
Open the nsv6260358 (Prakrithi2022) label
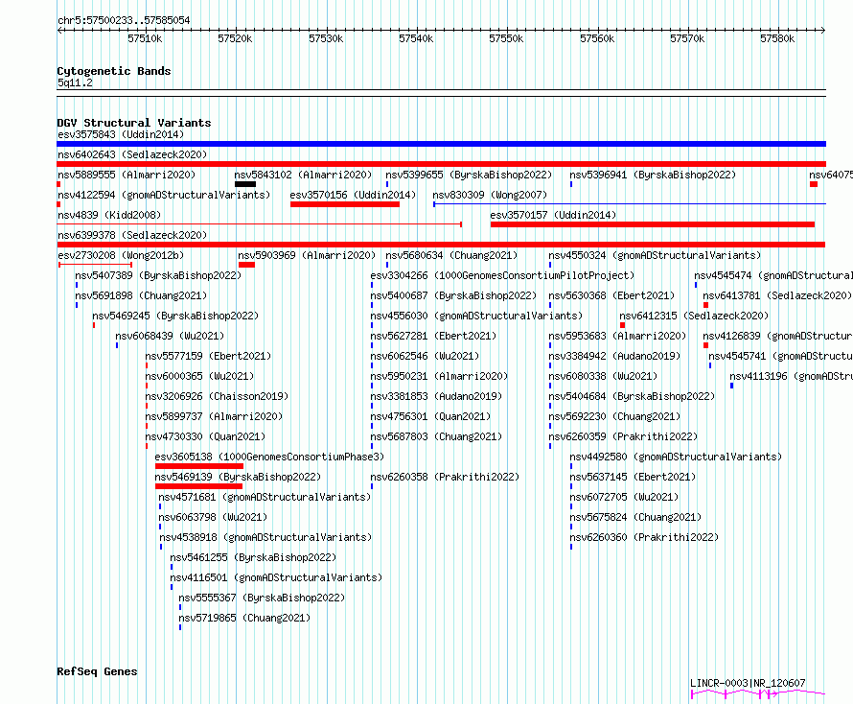(445, 477)
